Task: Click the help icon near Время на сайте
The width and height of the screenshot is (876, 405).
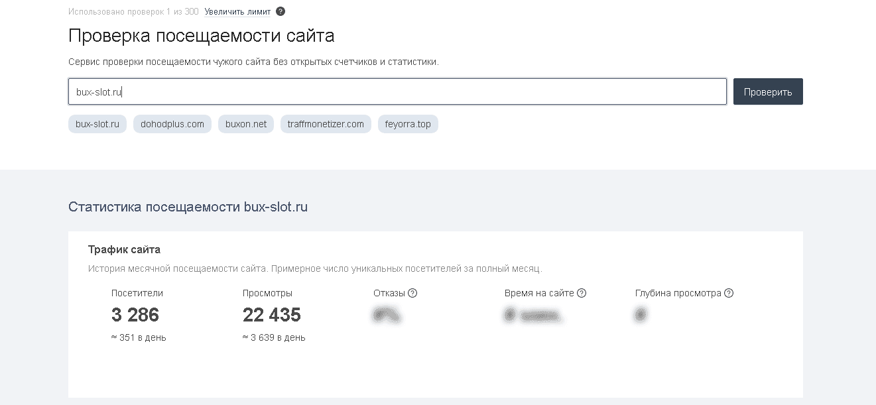Action: (x=582, y=292)
